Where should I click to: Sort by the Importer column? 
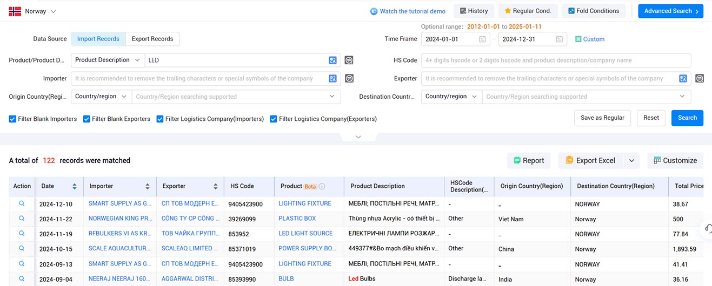[148, 187]
